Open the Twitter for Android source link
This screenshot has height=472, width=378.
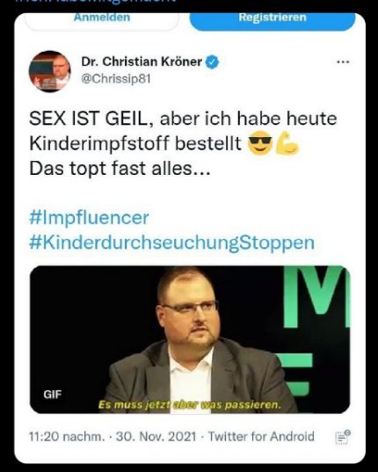point(261,437)
